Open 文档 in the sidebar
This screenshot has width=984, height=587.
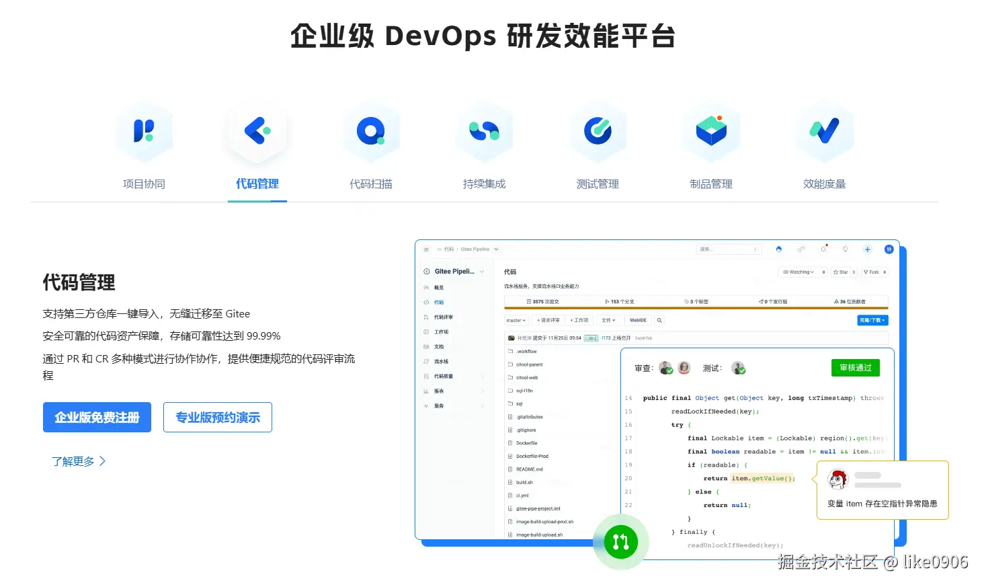(x=439, y=347)
